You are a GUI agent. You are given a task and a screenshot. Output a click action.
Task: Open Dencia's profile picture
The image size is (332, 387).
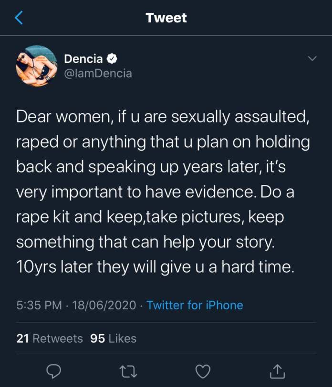click(37, 66)
